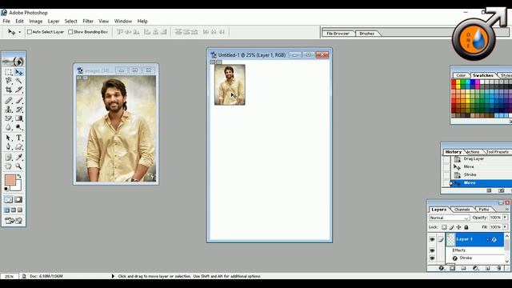The image size is (512, 288).
Task: Click the foreground color swatch
Action: (x=10, y=179)
